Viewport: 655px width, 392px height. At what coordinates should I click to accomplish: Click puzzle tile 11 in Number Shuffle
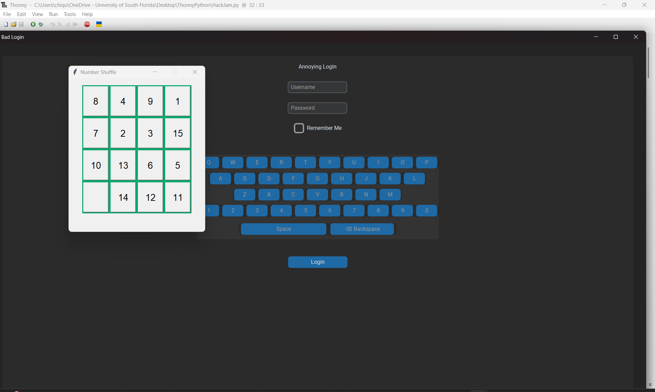(x=178, y=197)
